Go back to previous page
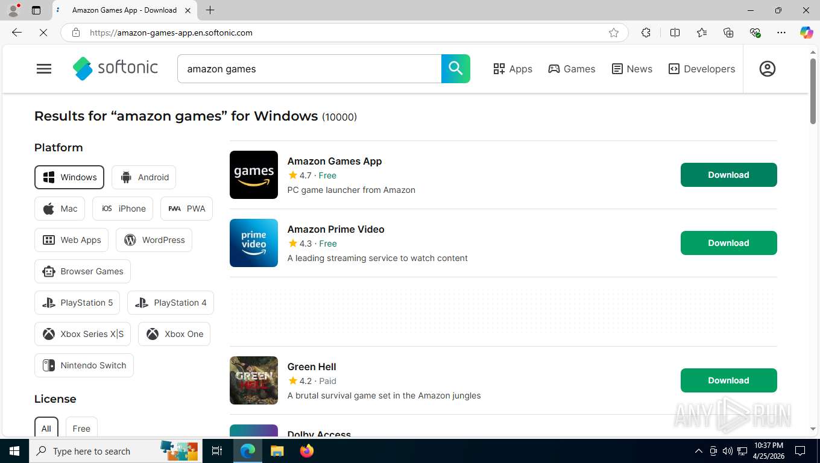This screenshot has height=463, width=820. [17, 33]
